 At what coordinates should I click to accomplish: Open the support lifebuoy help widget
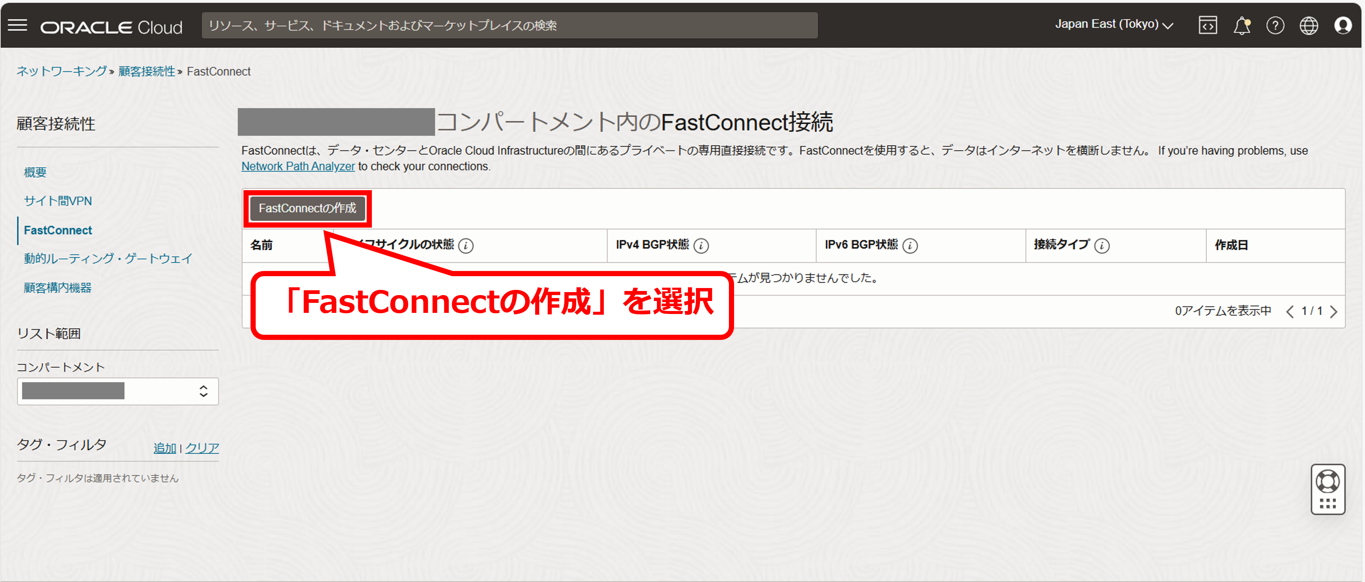[x=1328, y=482]
